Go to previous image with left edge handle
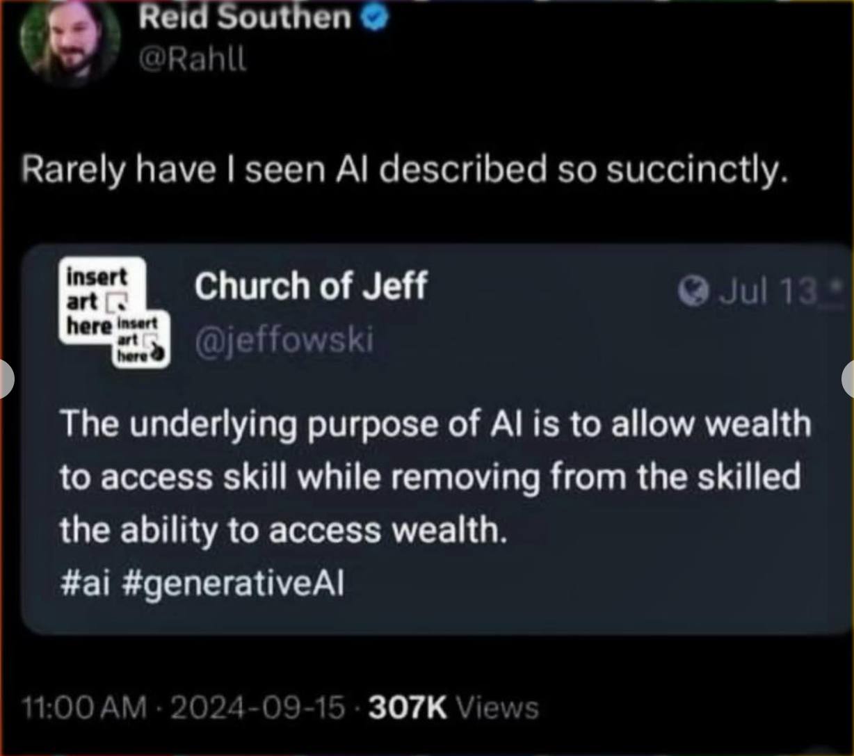The height and width of the screenshot is (756, 854). click(6, 379)
